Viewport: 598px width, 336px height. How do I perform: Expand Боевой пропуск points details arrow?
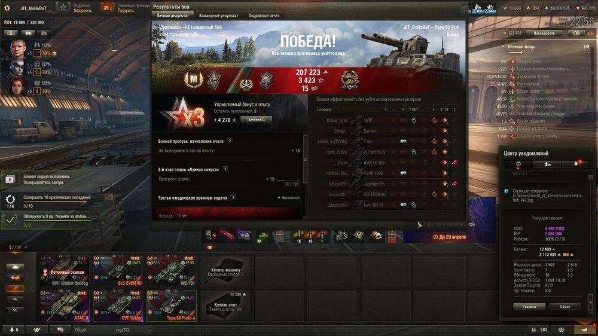coord(230,140)
